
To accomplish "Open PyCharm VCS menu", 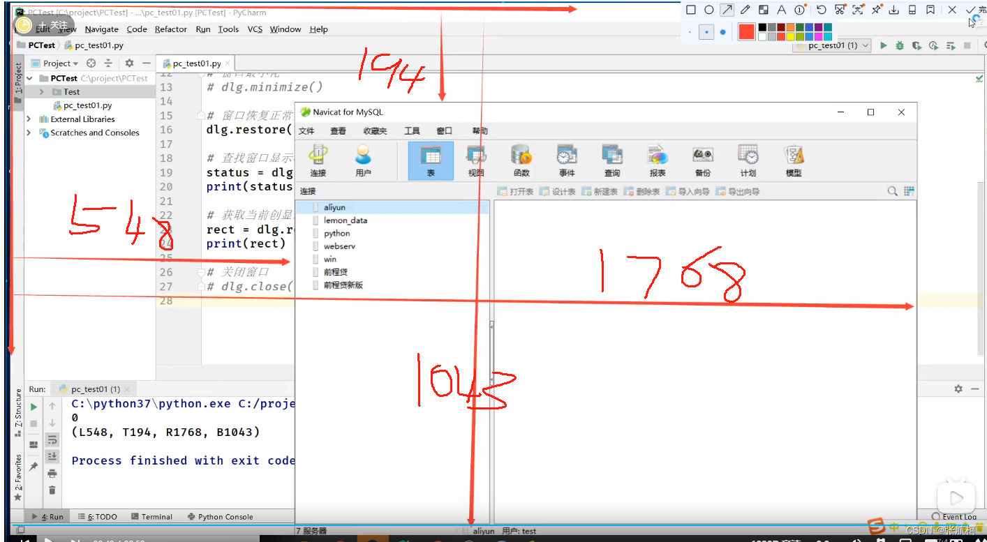I will point(255,29).
